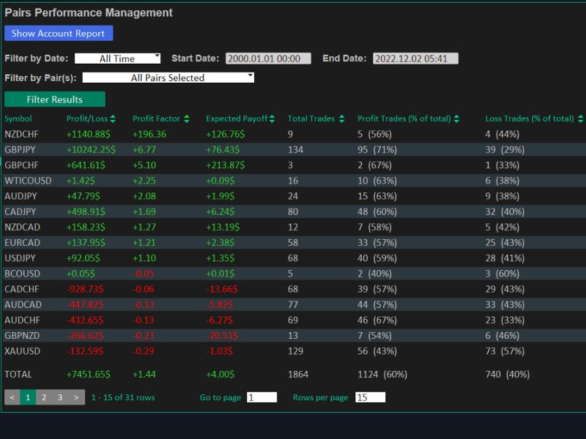Image resolution: width=586 pixels, height=439 pixels.
Task: Click the TOTAL row label
Action: coord(18,374)
